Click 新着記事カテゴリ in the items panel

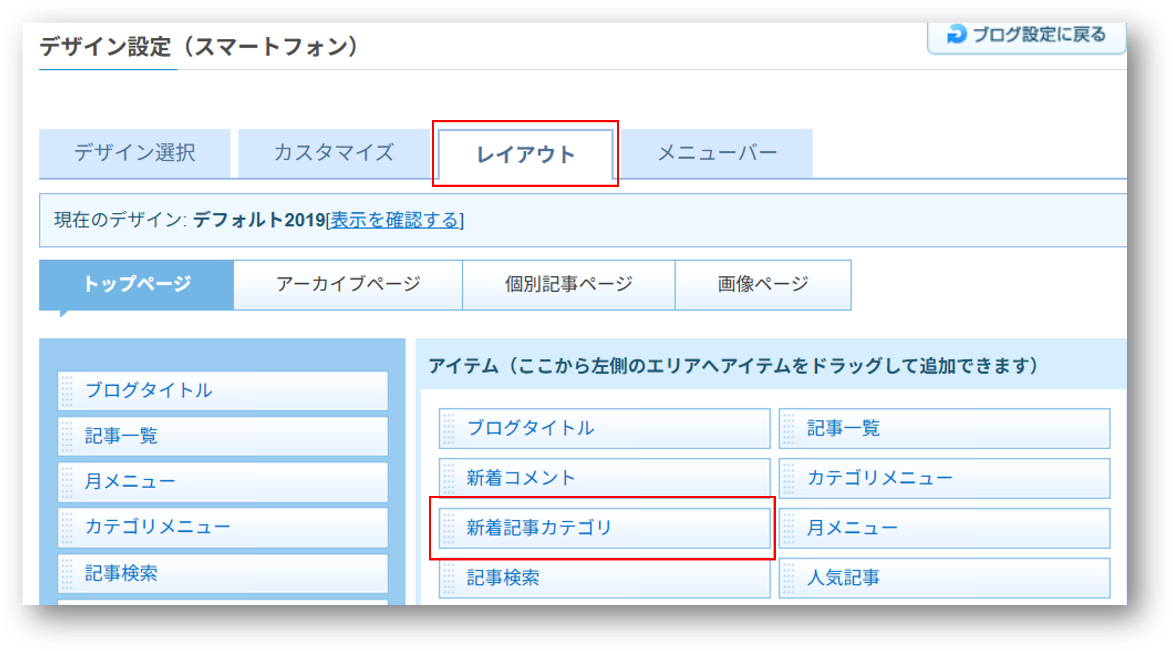[x=604, y=528]
